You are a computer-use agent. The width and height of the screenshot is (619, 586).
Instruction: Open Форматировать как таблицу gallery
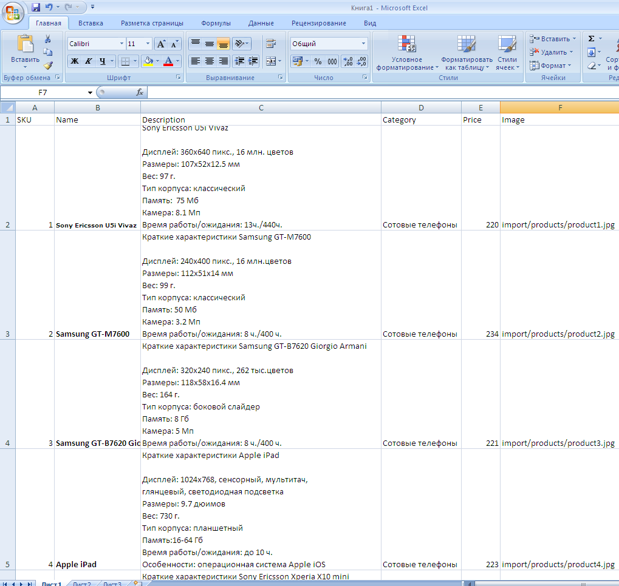point(467,53)
